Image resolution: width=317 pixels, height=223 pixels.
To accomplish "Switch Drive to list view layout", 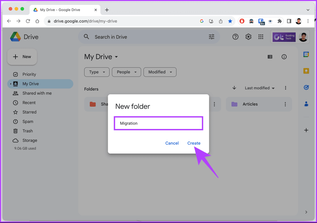I will click(270, 57).
